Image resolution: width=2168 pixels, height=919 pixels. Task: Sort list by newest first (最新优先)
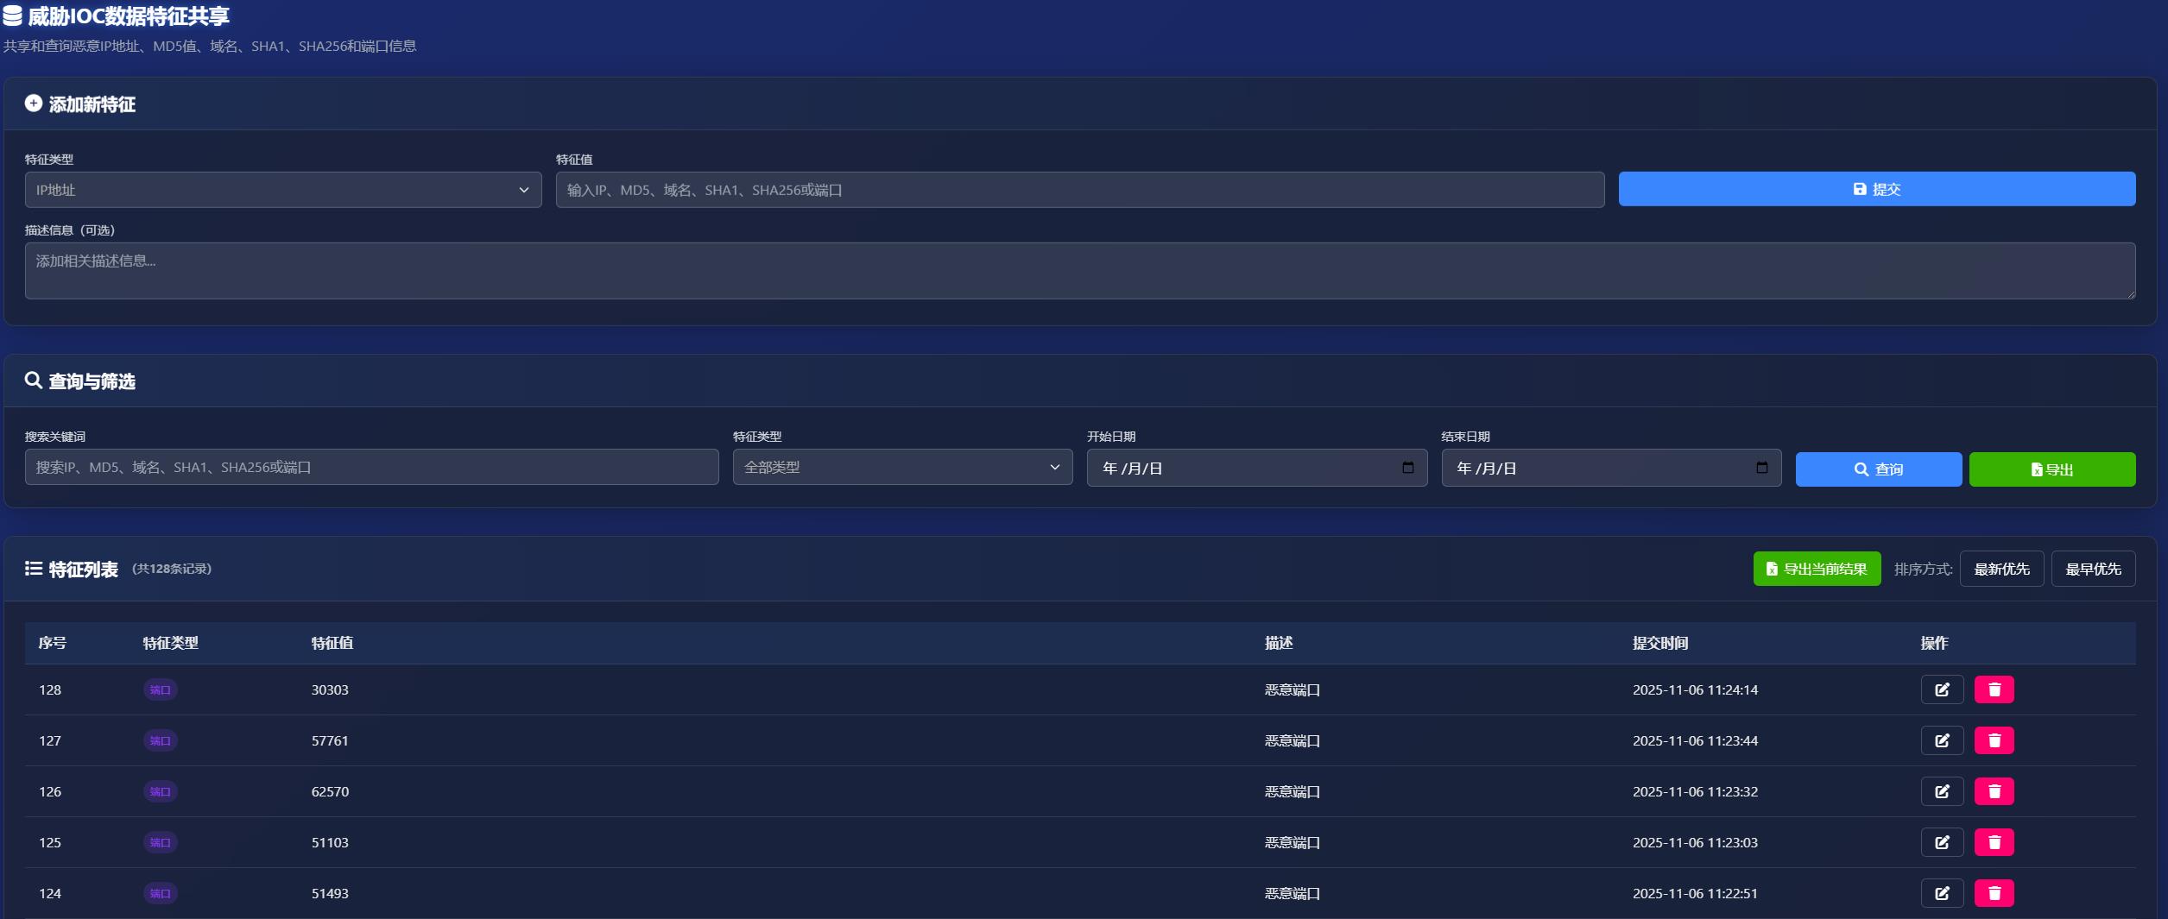click(x=2001, y=569)
